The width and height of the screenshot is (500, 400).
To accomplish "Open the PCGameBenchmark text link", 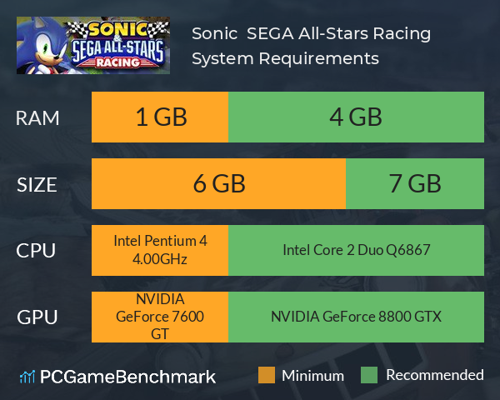I will pyautogui.click(x=127, y=377).
